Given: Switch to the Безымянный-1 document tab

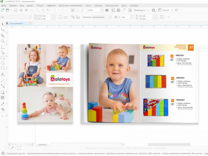Looking at the screenshot, I should [x=17, y=23].
